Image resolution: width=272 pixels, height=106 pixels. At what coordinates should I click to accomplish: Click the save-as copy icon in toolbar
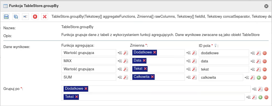point(16,17)
